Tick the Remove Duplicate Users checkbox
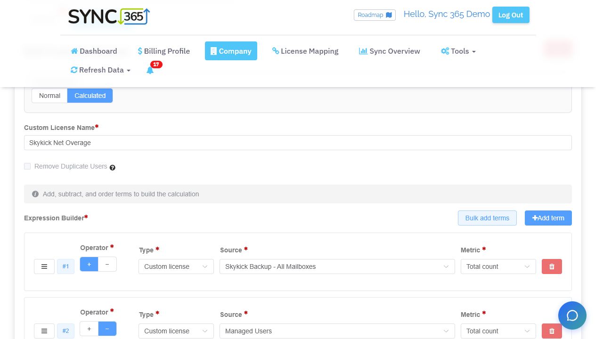Image resolution: width=603 pixels, height=339 pixels. coord(27,166)
